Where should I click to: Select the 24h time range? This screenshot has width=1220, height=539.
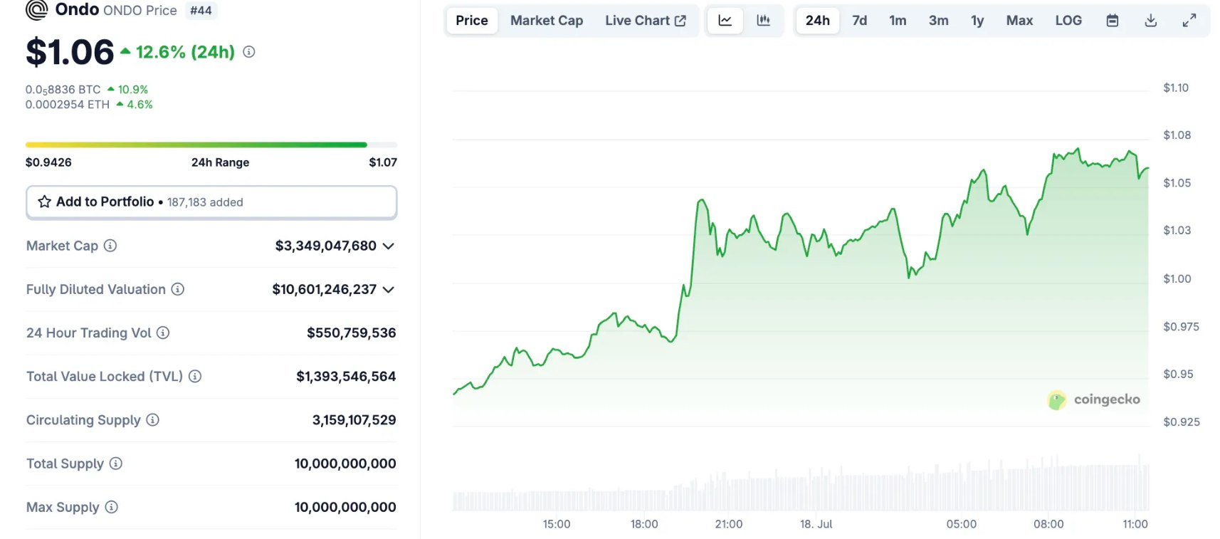coord(818,21)
